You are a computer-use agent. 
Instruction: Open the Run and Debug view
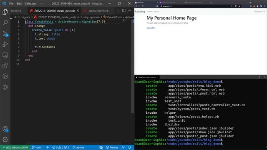[5, 44]
